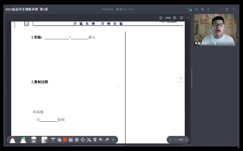243x151 pixels.
Task: Collapse the drawing toolbar
Action: 113,140
